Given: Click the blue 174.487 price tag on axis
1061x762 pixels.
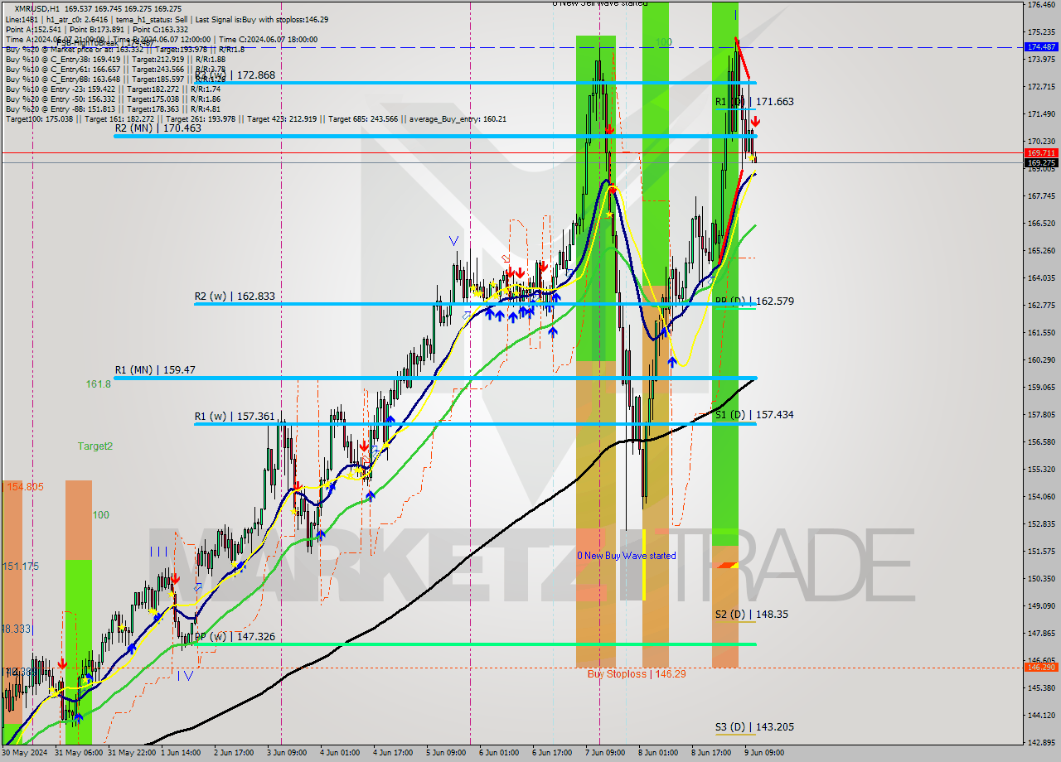Looking at the screenshot, I should [1042, 46].
